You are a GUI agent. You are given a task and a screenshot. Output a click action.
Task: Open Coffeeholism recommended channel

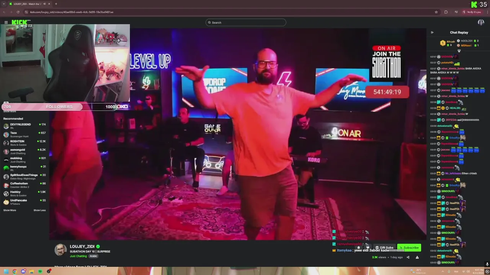coord(24,184)
